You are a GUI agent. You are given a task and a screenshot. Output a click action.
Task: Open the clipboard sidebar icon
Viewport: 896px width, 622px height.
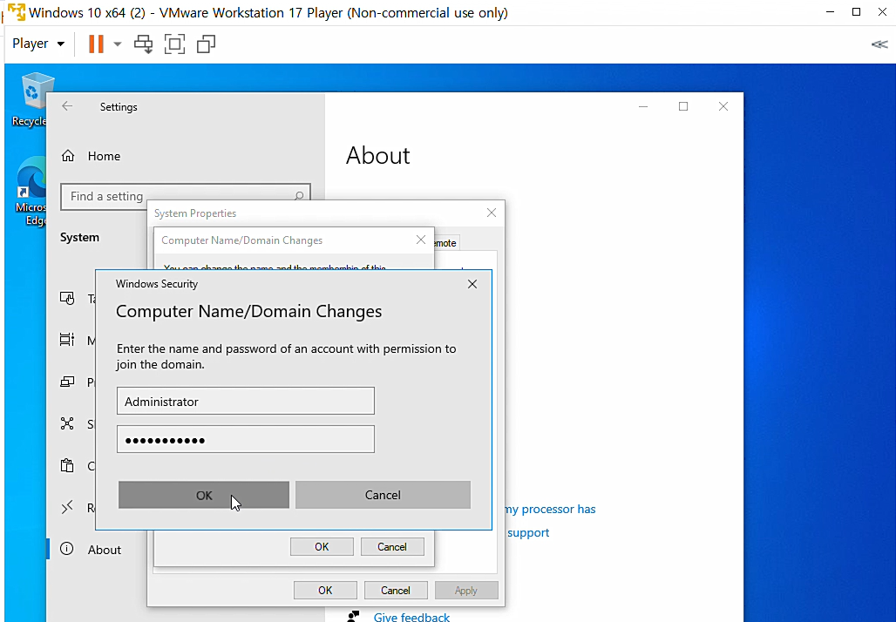tap(67, 465)
